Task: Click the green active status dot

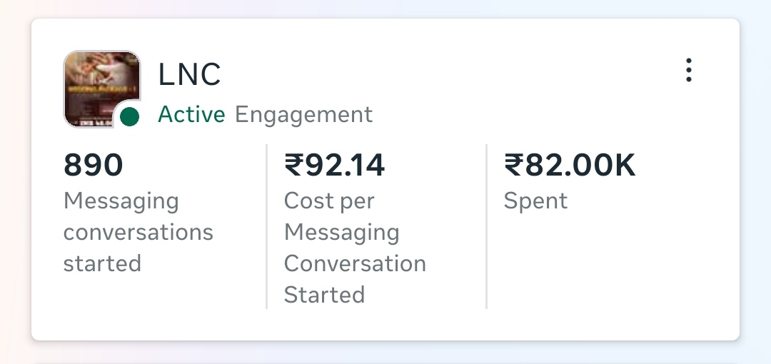Action: [x=129, y=116]
